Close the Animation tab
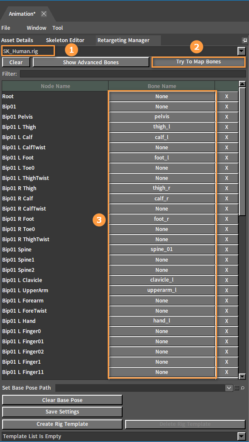 tap(44, 14)
